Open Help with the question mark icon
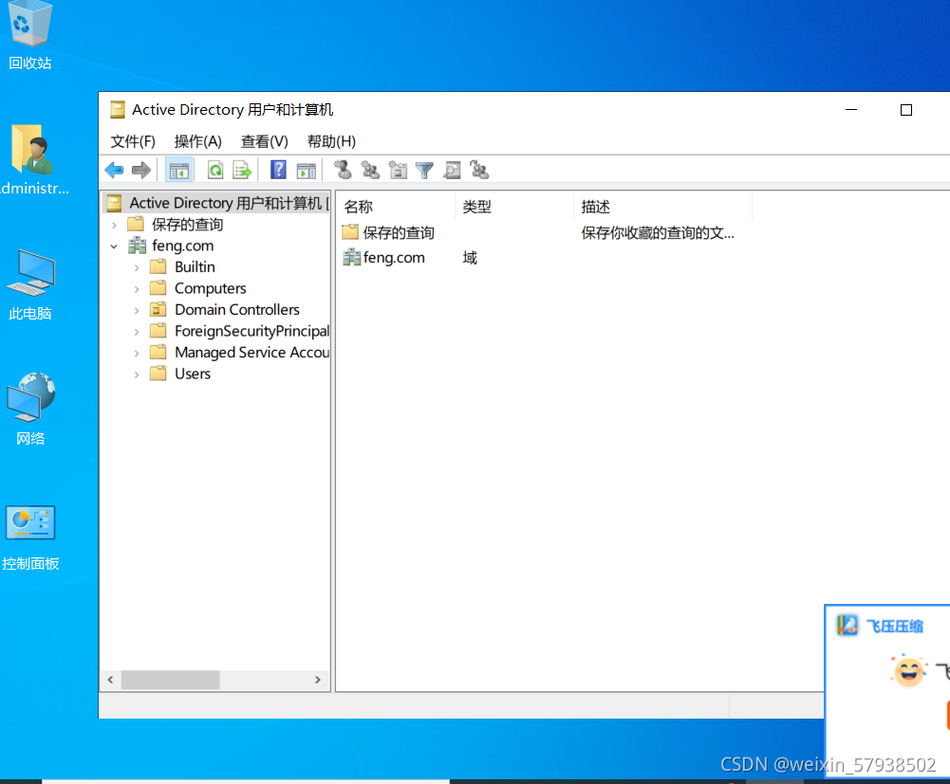This screenshot has height=784, width=950. (278, 170)
